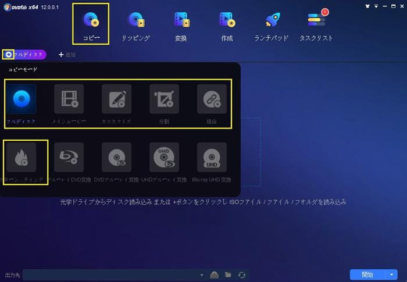Open the 出力先 output path dropdown
Viewport: 407px width, 282px height.
[x=202, y=274]
